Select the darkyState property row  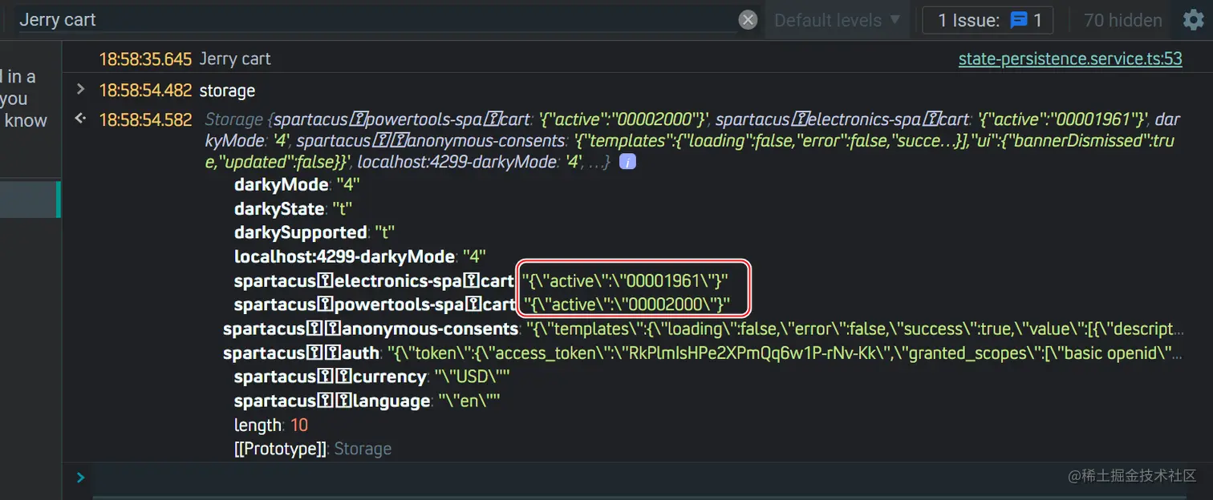click(x=294, y=208)
